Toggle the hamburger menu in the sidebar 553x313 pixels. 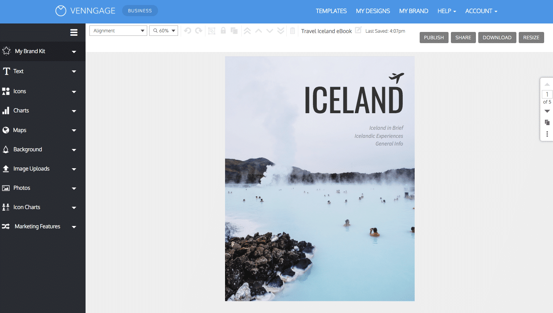[x=74, y=33]
